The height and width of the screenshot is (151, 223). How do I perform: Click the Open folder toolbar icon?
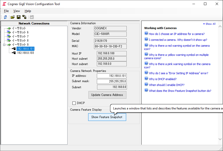(12, 17)
